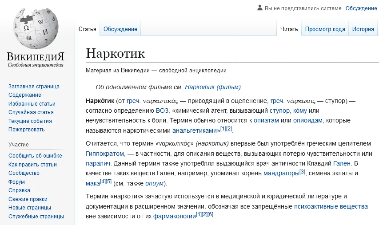This screenshot has width=379, height=225.
Task: Select the Читать tab
Action: [x=289, y=29]
